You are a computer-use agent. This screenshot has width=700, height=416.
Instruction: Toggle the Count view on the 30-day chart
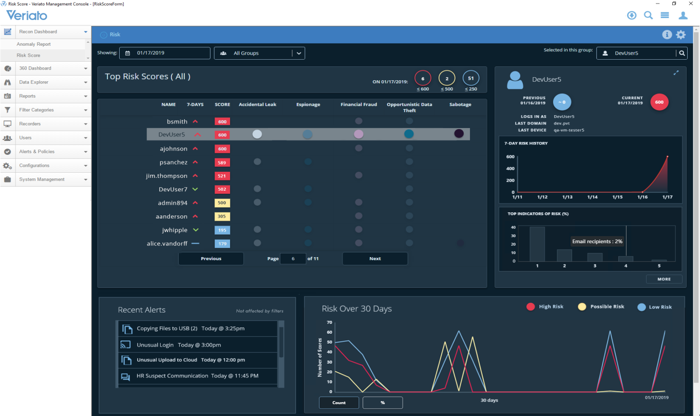[x=339, y=403]
